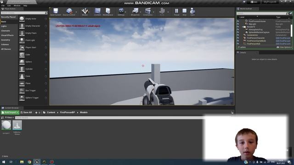Click the Content Browser back arrow
This screenshot has height=165, width=294.
click(x=36, y=113)
